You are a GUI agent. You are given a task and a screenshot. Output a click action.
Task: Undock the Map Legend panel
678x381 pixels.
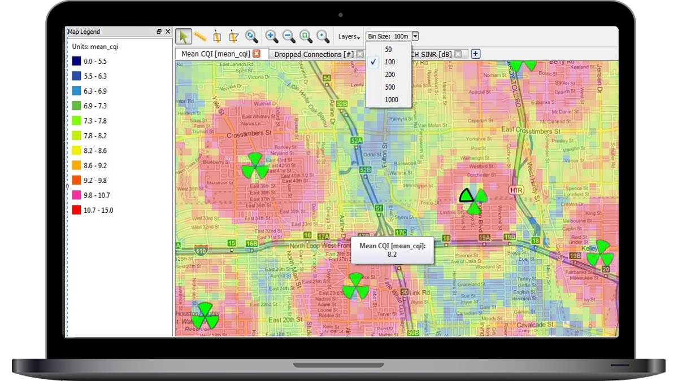click(x=159, y=32)
